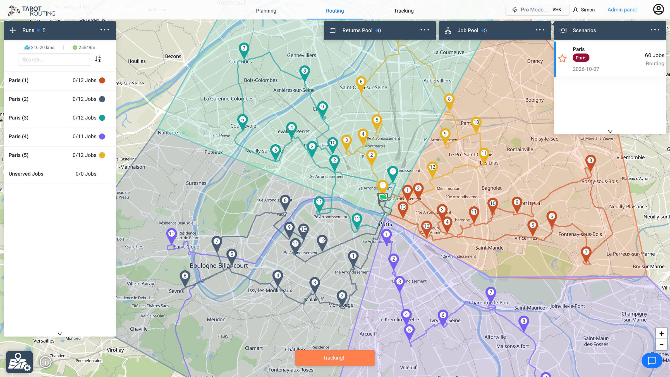
Task: Select the Paris (2) run row
Action: tap(60, 99)
